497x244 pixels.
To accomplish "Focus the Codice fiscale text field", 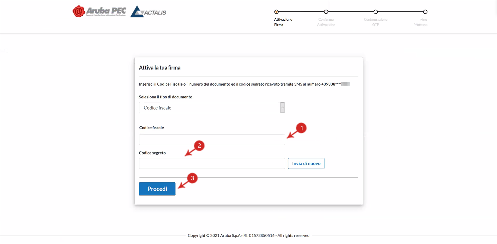I will [x=212, y=140].
